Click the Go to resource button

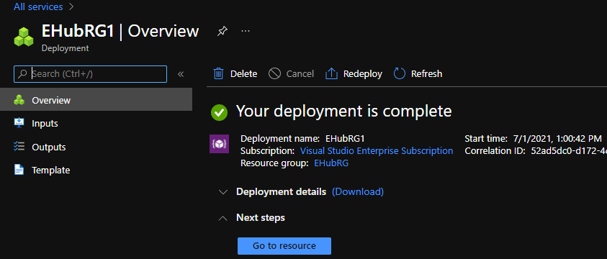pos(284,246)
